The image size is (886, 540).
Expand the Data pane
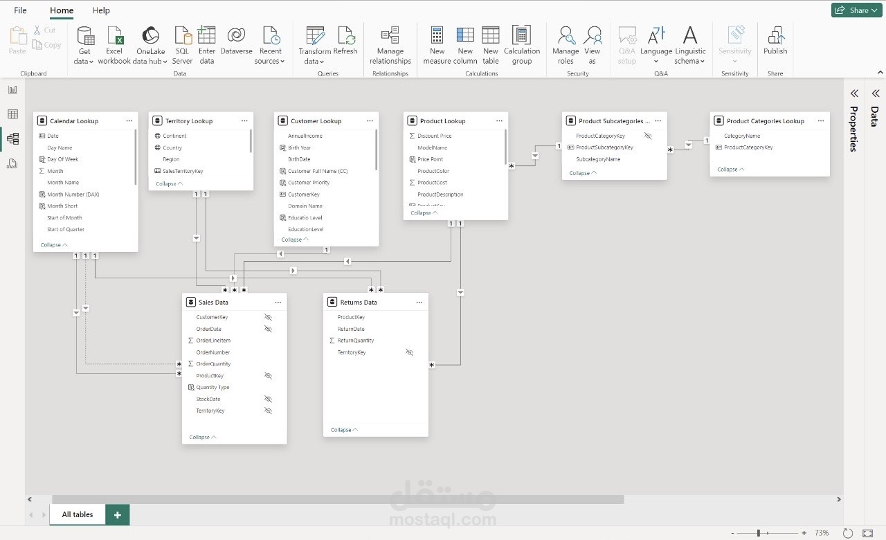tap(874, 93)
